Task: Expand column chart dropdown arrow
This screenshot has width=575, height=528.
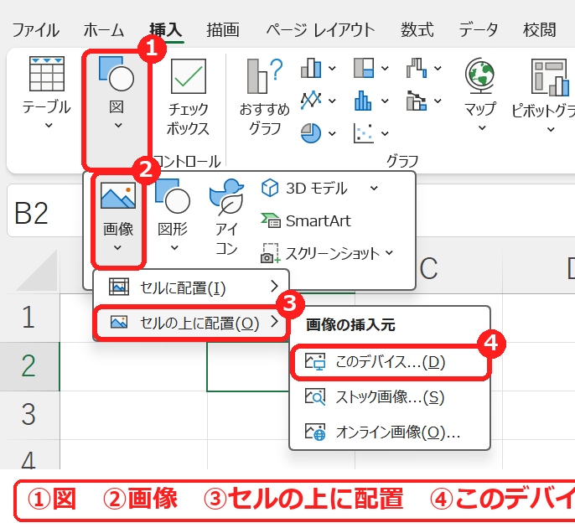Action: (x=332, y=68)
